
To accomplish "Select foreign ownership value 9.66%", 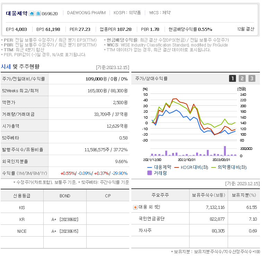I will click(121, 162).
